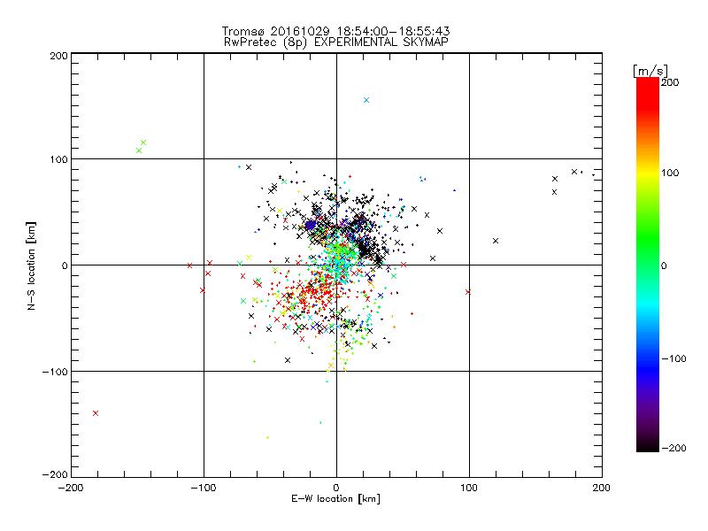Click the y-axis '-100' tick label
This screenshot has height=531, width=708.
click(55, 372)
